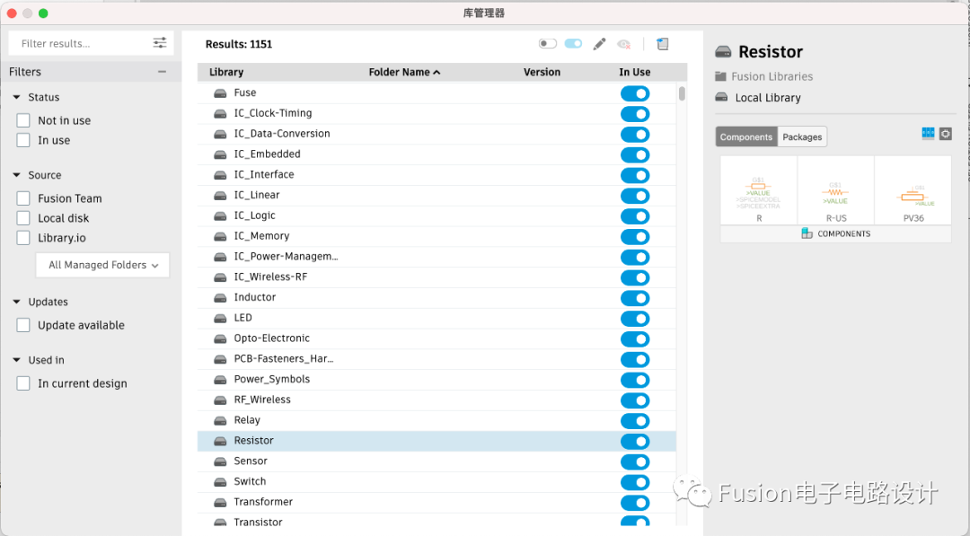Check the 'Update available' filter
Image resolution: width=970 pixels, height=536 pixels.
pos(23,325)
